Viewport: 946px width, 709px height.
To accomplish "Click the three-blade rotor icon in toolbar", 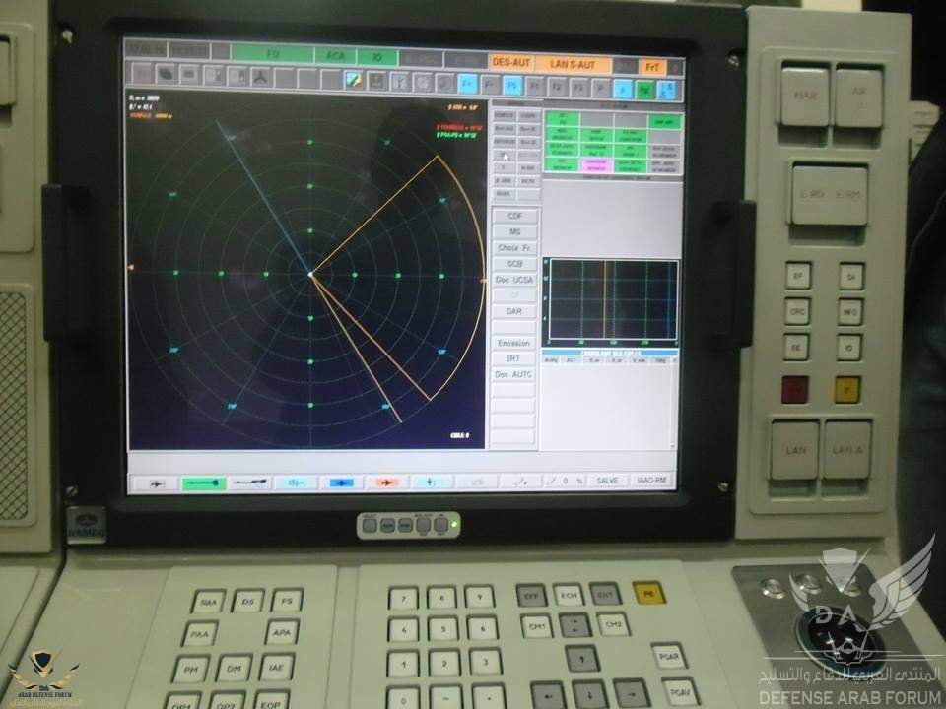I will pyautogui.click(x=260, y=77).
